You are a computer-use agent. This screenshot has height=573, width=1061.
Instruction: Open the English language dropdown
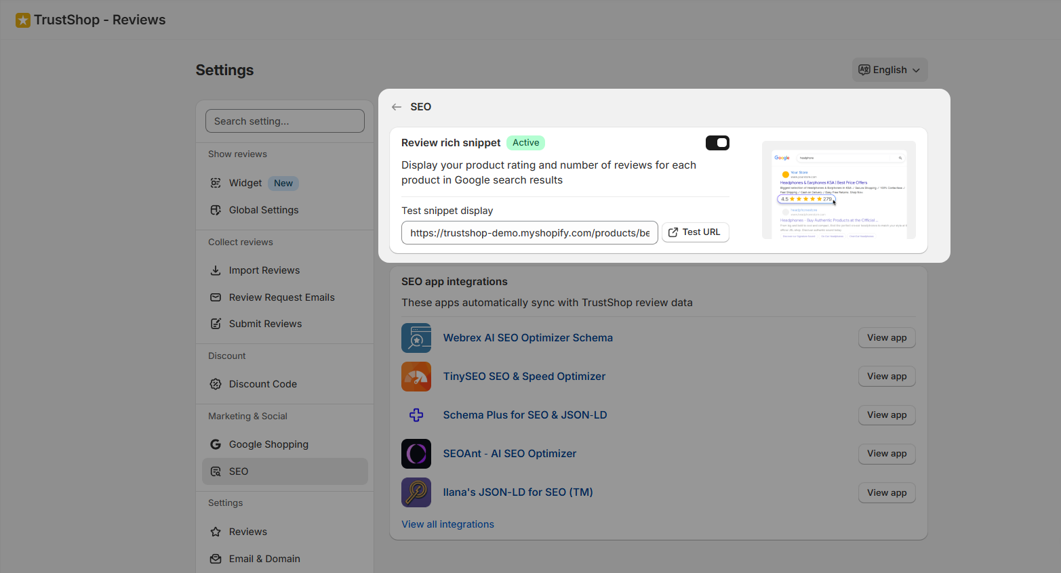pyautogui.click(x=889, y=70)
